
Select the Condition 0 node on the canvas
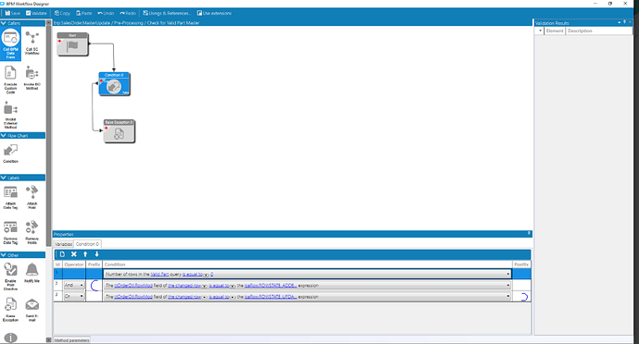click(115, 84)
